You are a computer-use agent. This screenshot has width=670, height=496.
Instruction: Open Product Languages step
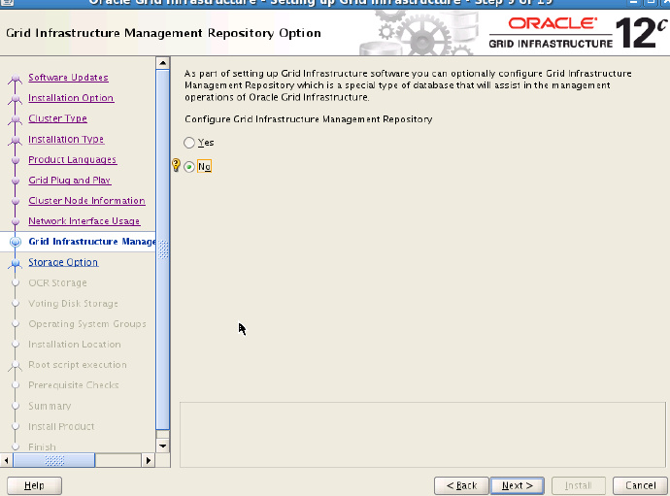(x=72, y=159)
